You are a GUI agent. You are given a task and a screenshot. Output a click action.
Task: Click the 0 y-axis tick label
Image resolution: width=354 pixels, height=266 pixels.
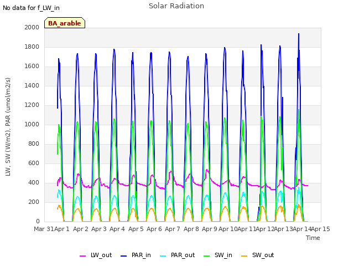[x=38, y=222]
